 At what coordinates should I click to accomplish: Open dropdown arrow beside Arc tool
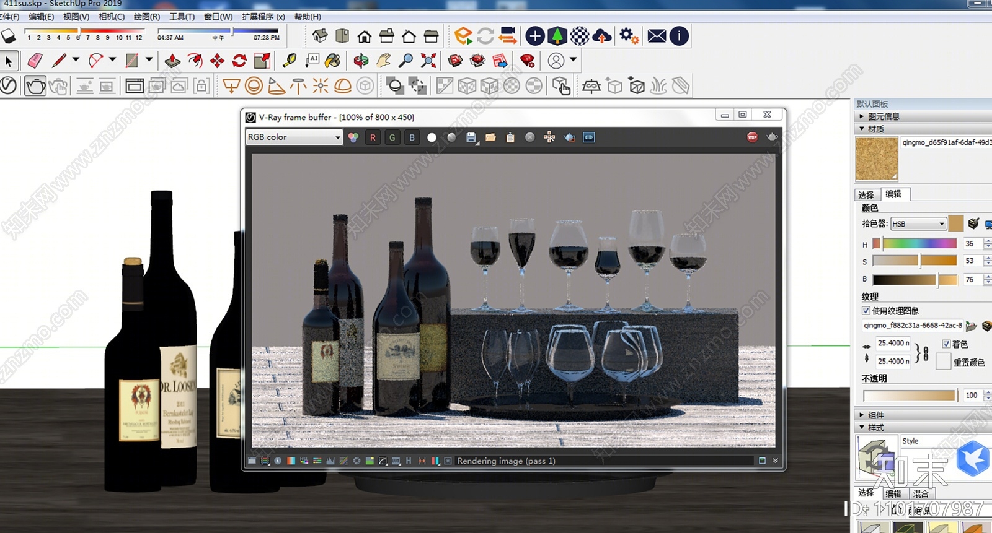[112, 60]
